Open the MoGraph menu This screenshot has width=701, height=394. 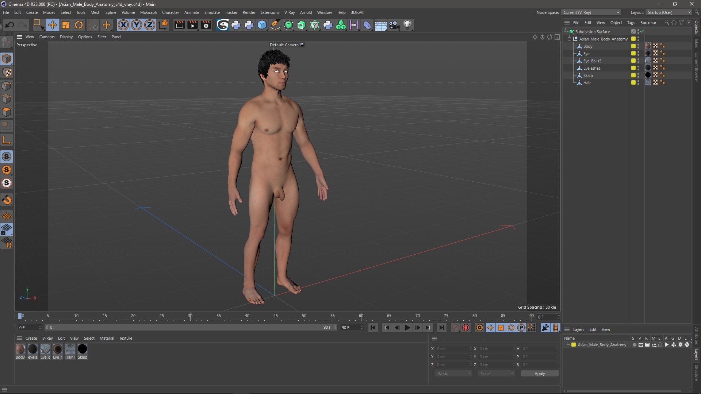click(148, 12)
